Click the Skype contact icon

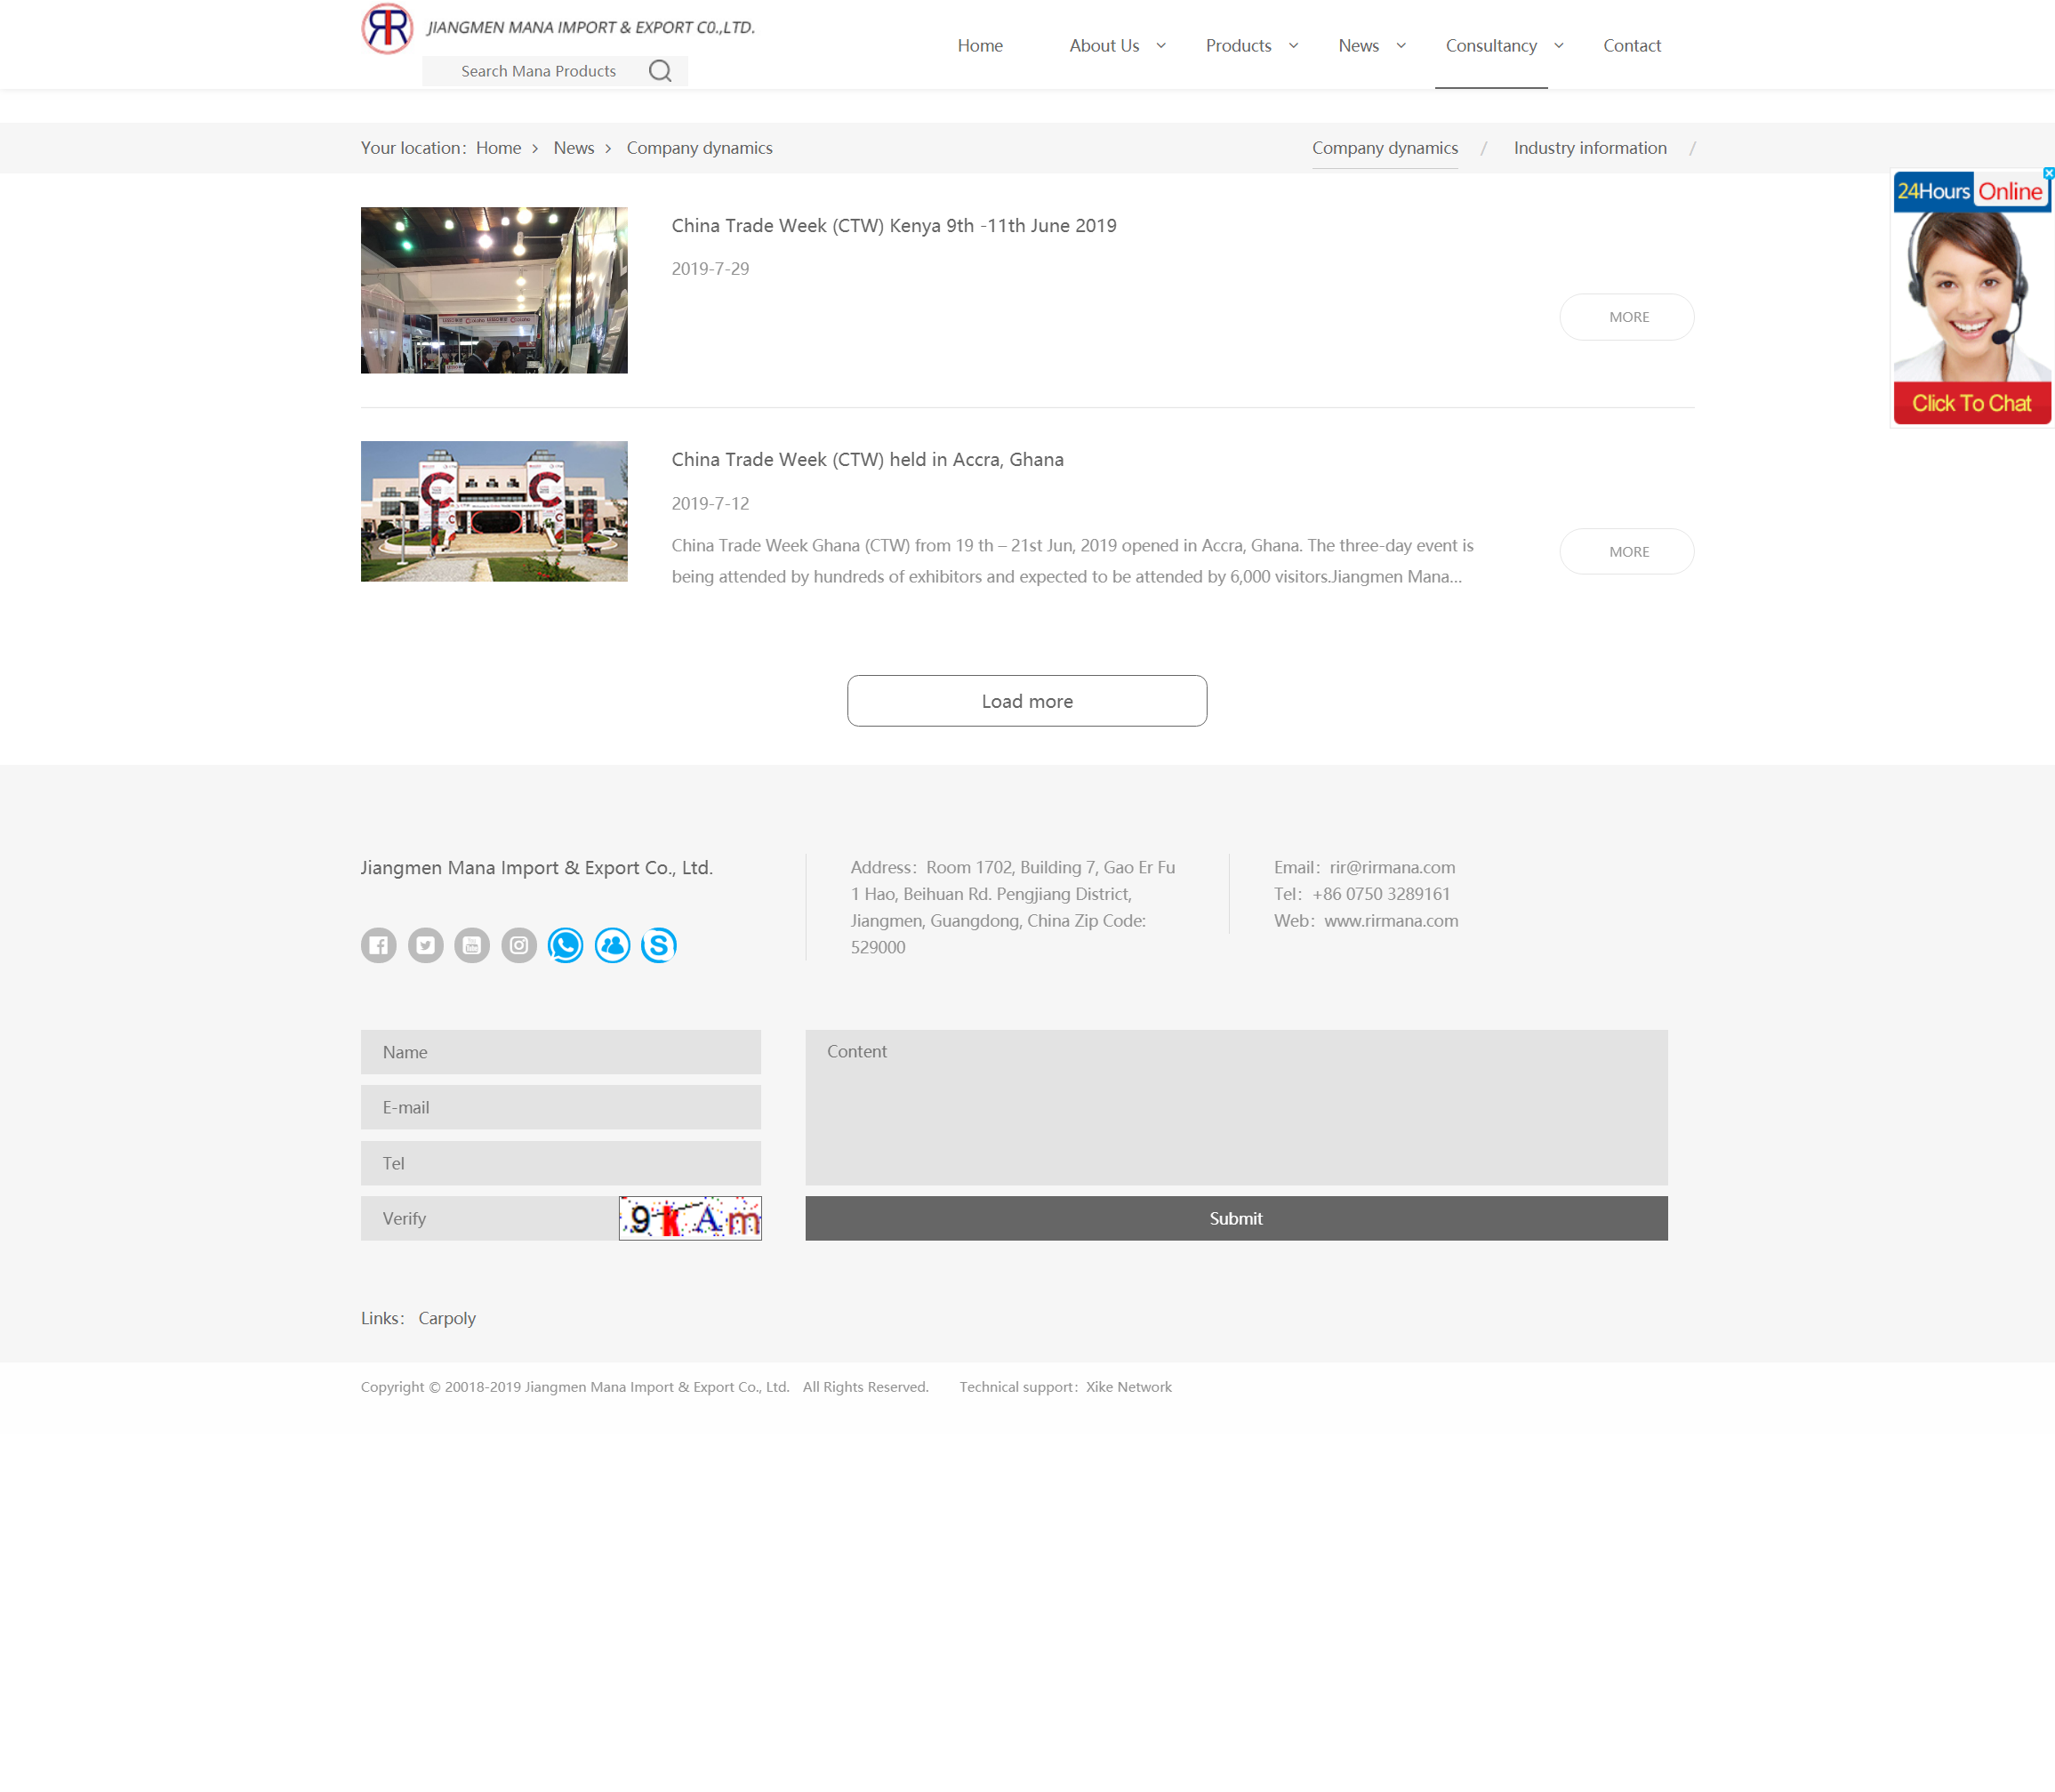click(659, 945)
